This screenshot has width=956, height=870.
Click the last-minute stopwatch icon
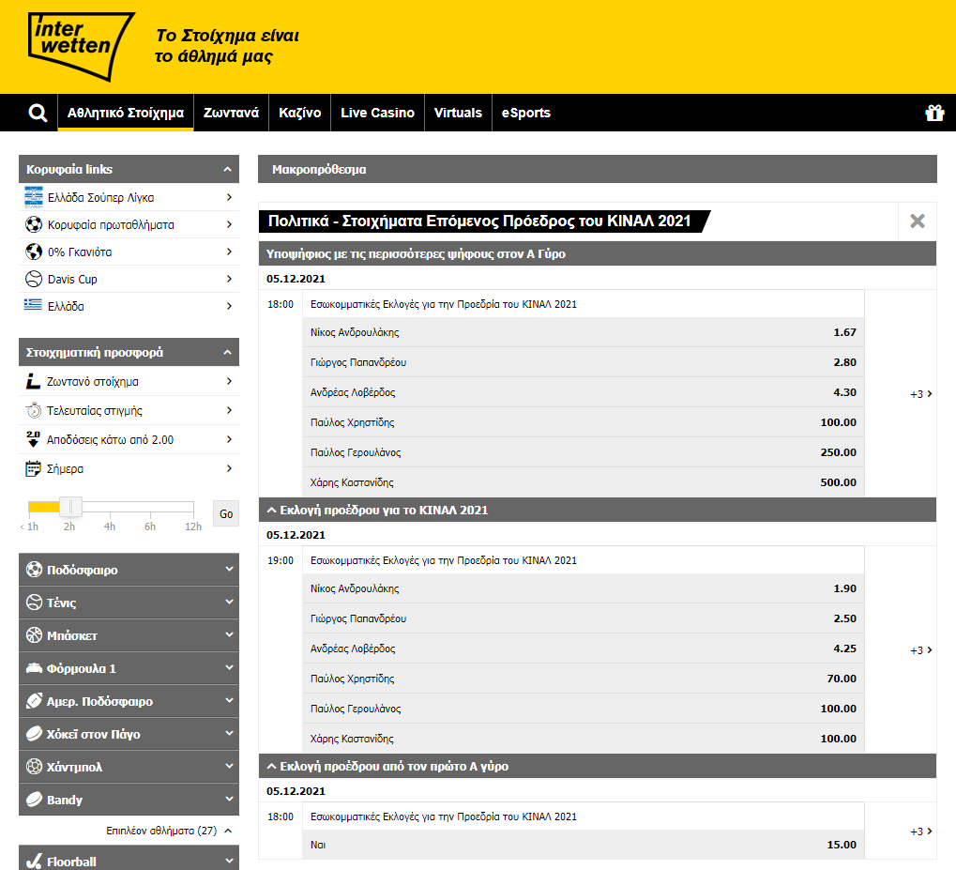point(34,411)
